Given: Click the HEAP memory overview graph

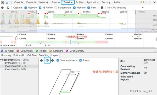Looking at the screenshot, I should tap(78, 30).
